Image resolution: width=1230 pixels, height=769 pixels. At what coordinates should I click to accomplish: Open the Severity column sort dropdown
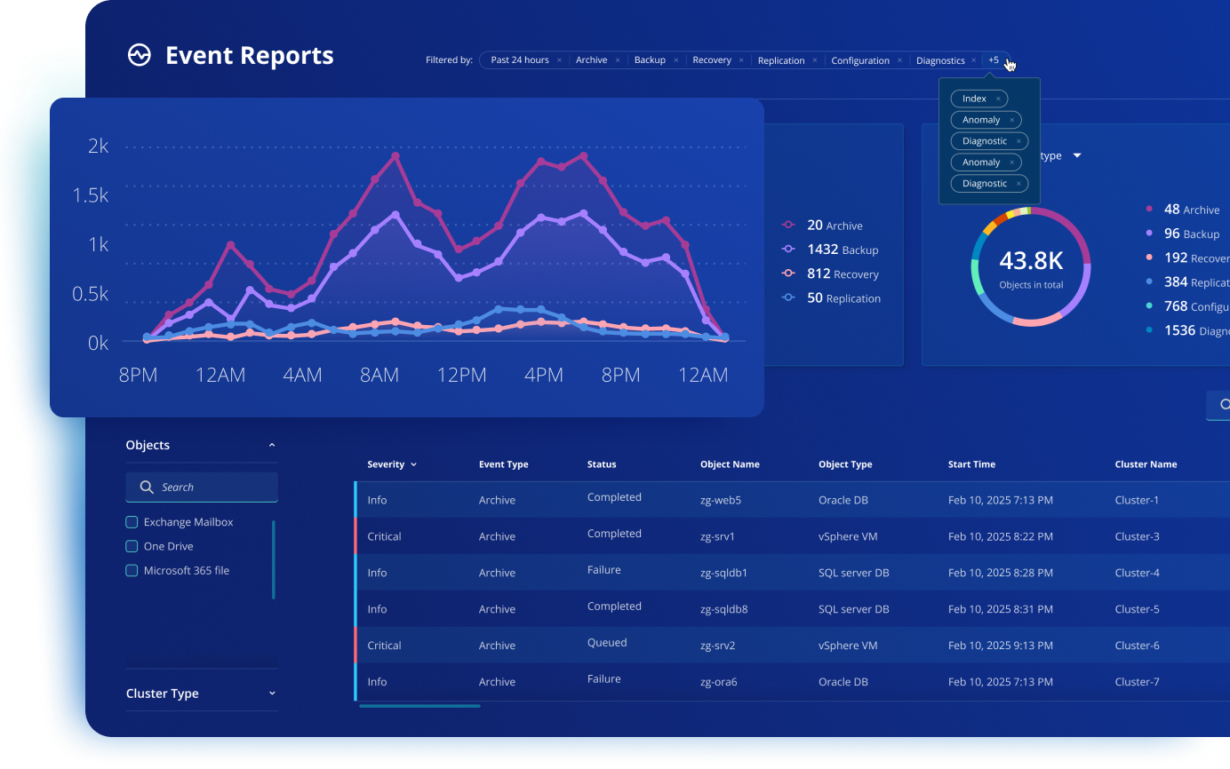pos(413,464)
